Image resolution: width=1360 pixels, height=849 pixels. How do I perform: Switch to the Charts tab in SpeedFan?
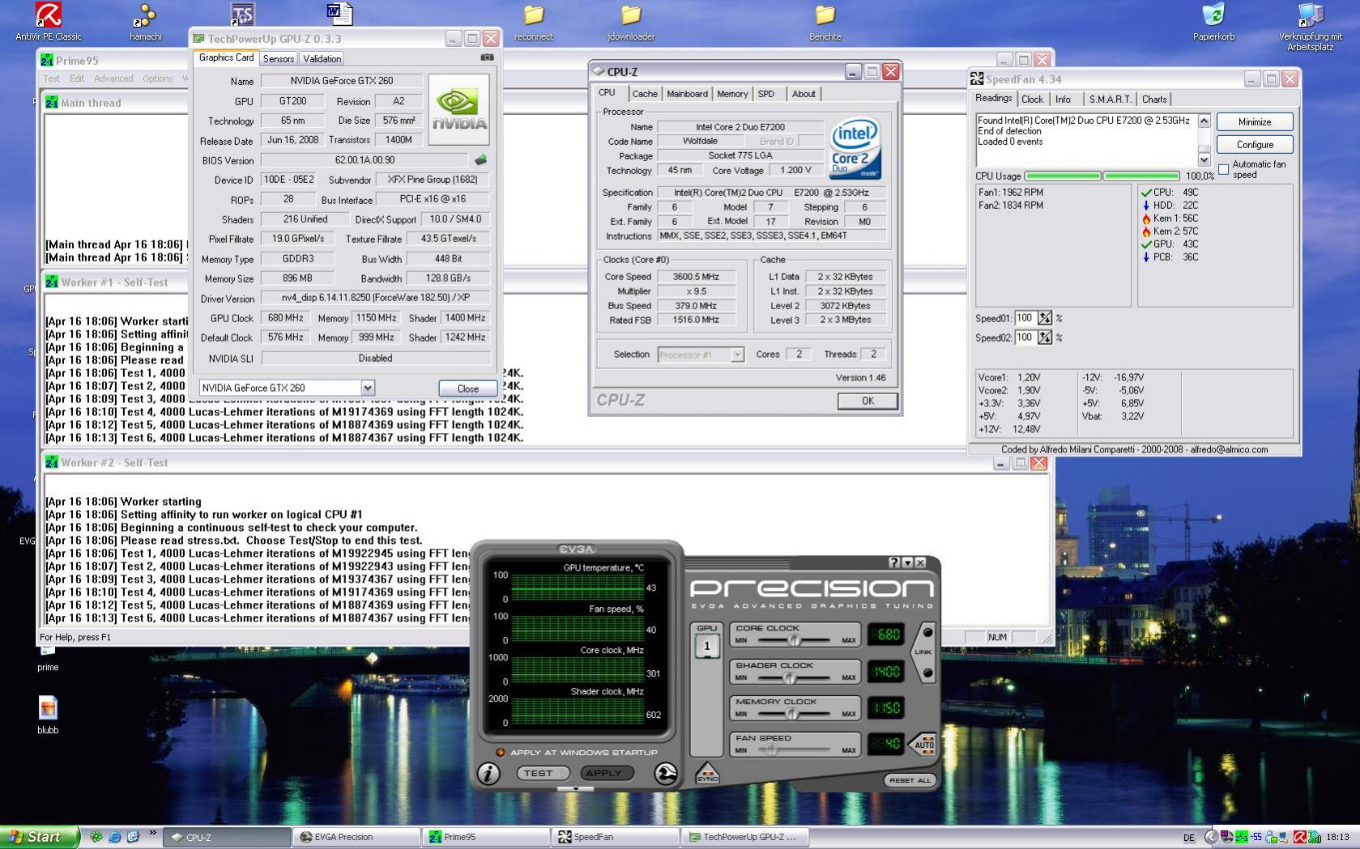pos(1154,100)
